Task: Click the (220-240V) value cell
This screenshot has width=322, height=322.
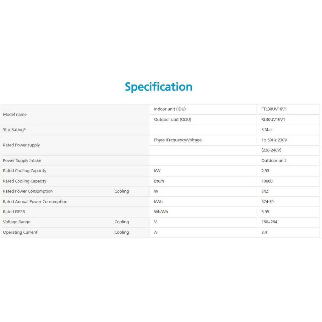Action: (x=271, y=150)
